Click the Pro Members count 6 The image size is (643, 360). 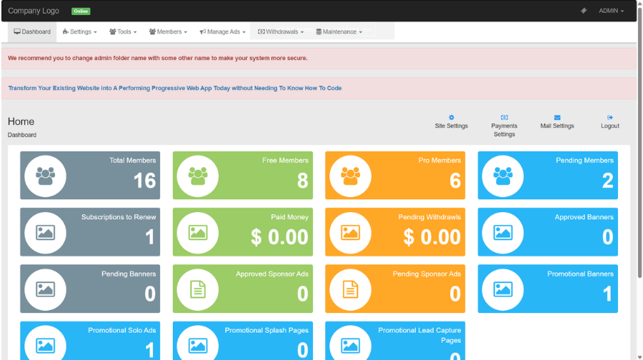click(455, 181)
